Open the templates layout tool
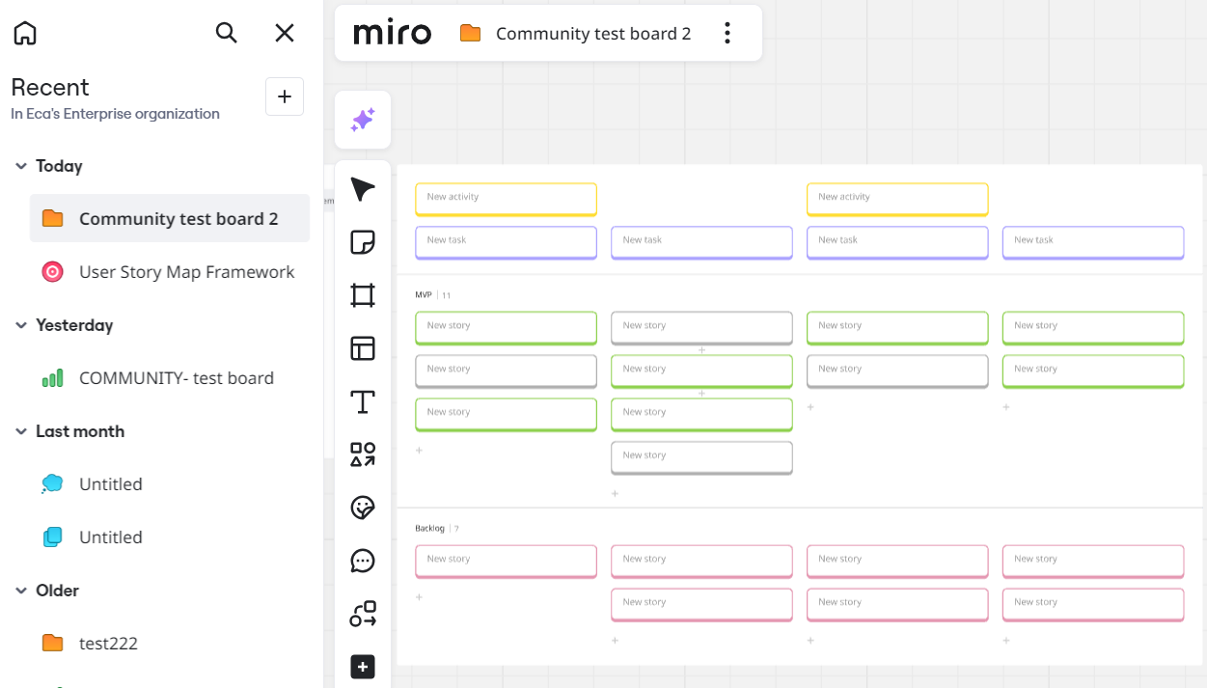This screenshot has width=1207, height=688. (x=363, y=348)
